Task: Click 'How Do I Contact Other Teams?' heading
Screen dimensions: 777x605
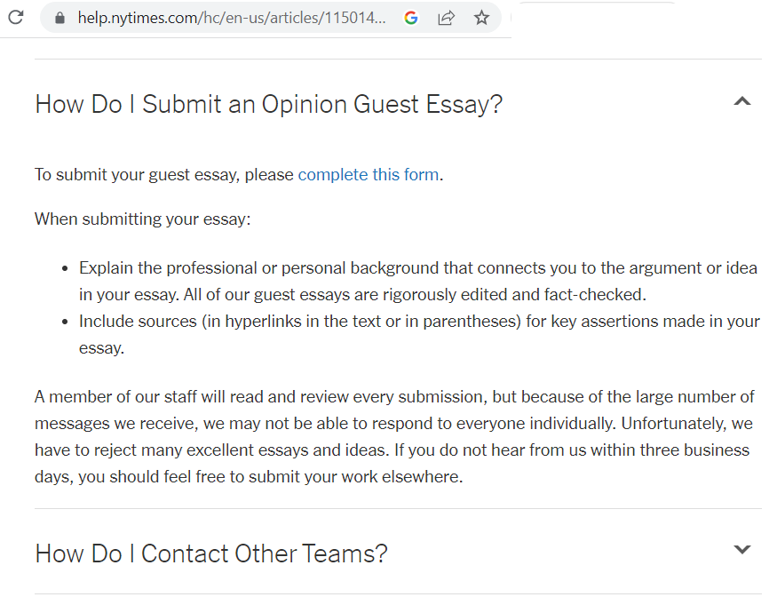Action: tap(211, 553)
